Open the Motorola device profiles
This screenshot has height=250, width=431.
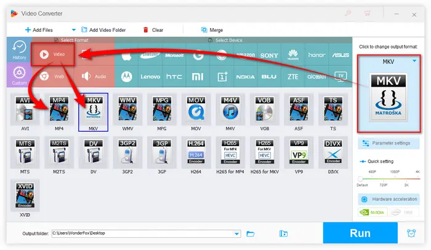point(126,77)
